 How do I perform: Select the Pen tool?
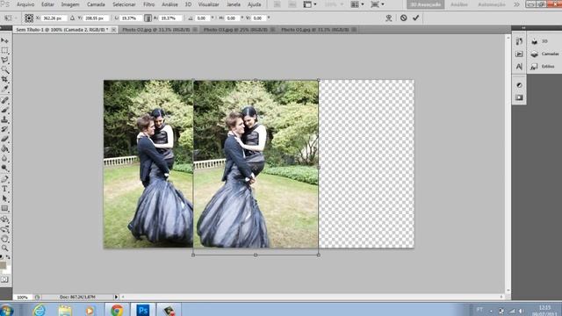4,179
